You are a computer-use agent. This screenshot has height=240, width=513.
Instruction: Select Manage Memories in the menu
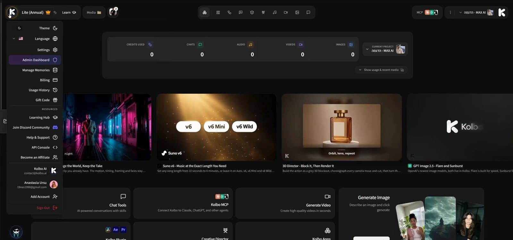(35, 70)
